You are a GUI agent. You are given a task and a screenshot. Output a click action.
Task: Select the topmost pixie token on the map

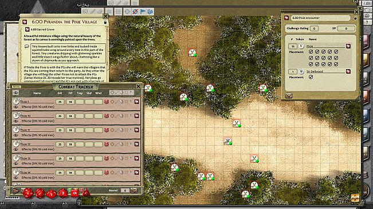pos(192,53)
